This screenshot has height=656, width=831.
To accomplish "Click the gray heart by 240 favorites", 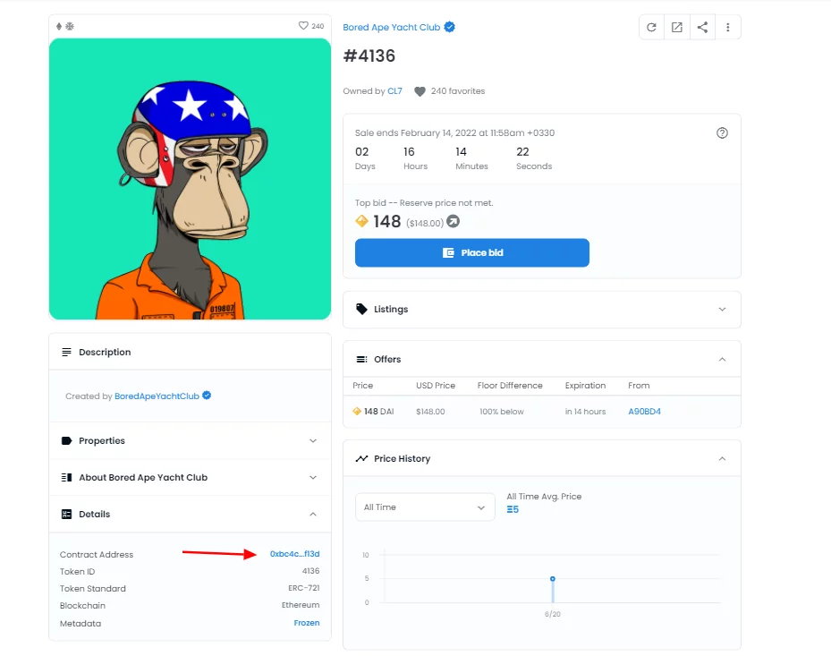I will point(420,91).
